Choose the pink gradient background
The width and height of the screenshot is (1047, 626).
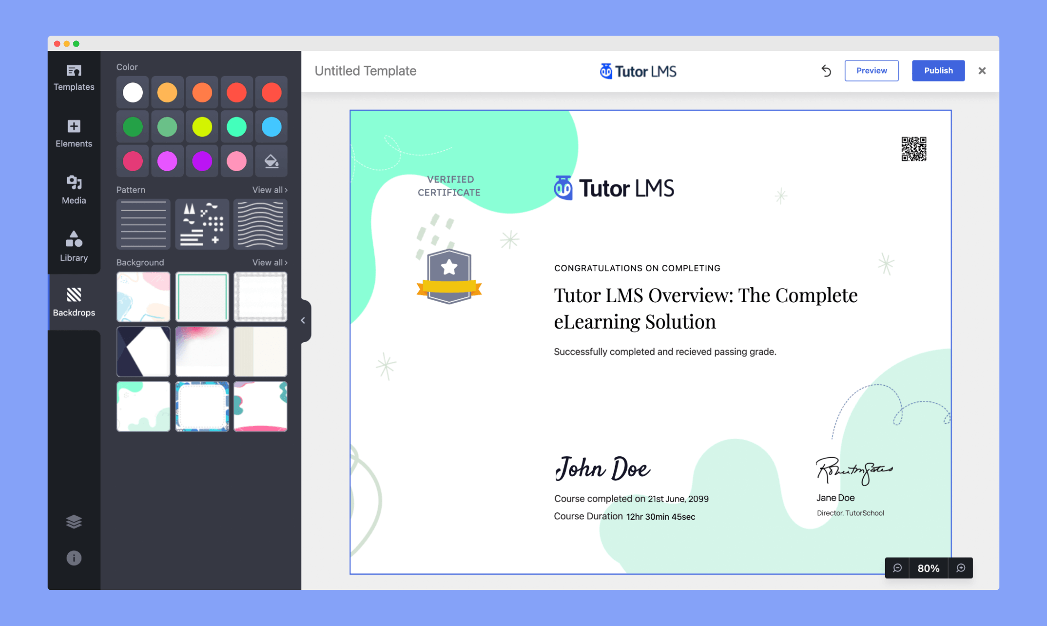click(x=202, y=352)
